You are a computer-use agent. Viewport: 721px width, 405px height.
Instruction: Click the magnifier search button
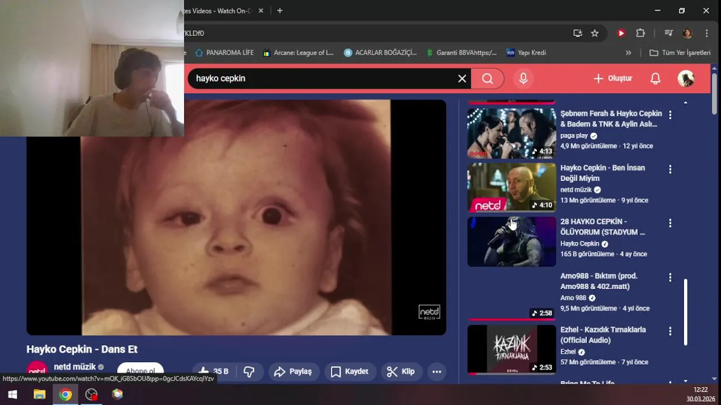(x=488, y=79)
